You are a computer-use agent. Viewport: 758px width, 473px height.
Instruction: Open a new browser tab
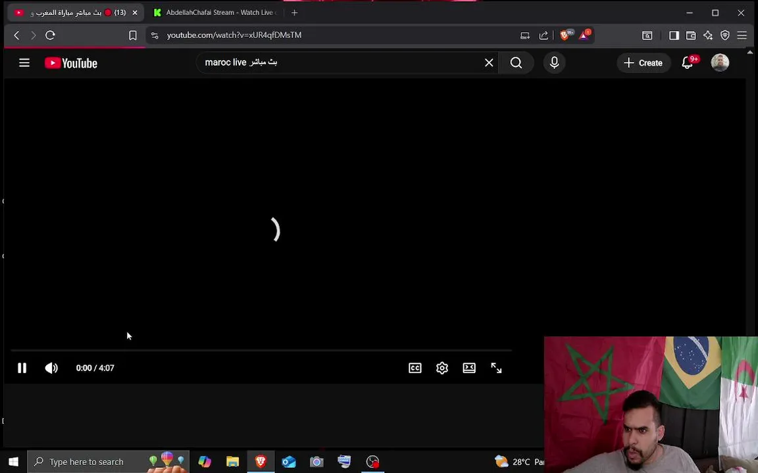pyautogui.click(x=294, y=12)
